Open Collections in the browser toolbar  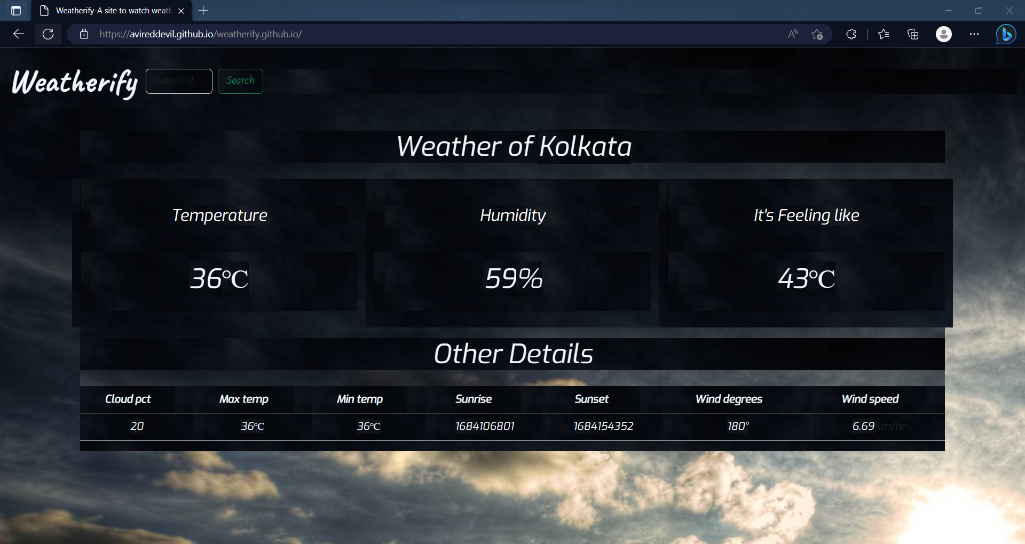coord(912,34)
